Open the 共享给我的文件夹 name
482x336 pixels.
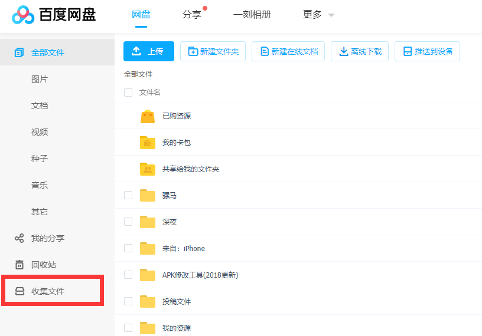click(191, 169)
